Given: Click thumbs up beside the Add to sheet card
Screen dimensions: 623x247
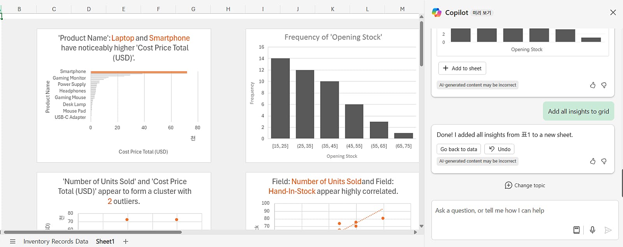Looking at the screenshot, I should (593, 85).
